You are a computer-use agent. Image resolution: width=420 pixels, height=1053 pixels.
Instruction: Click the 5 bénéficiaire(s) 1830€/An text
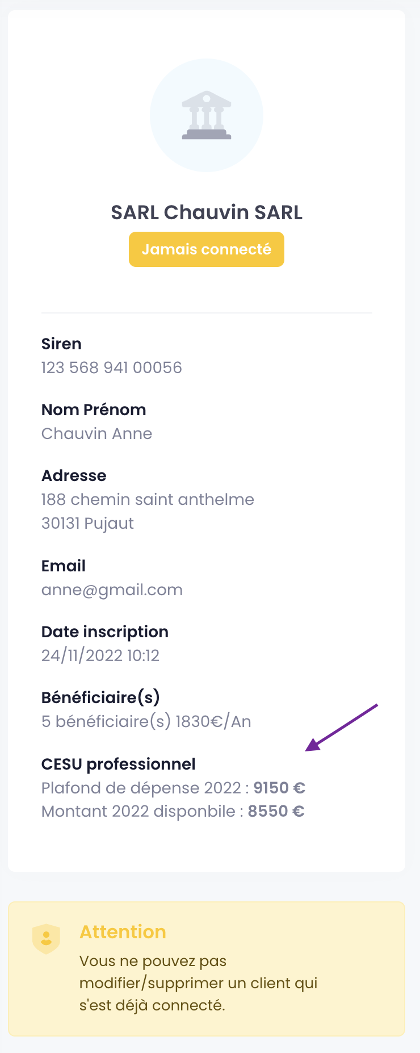point(146,721)
